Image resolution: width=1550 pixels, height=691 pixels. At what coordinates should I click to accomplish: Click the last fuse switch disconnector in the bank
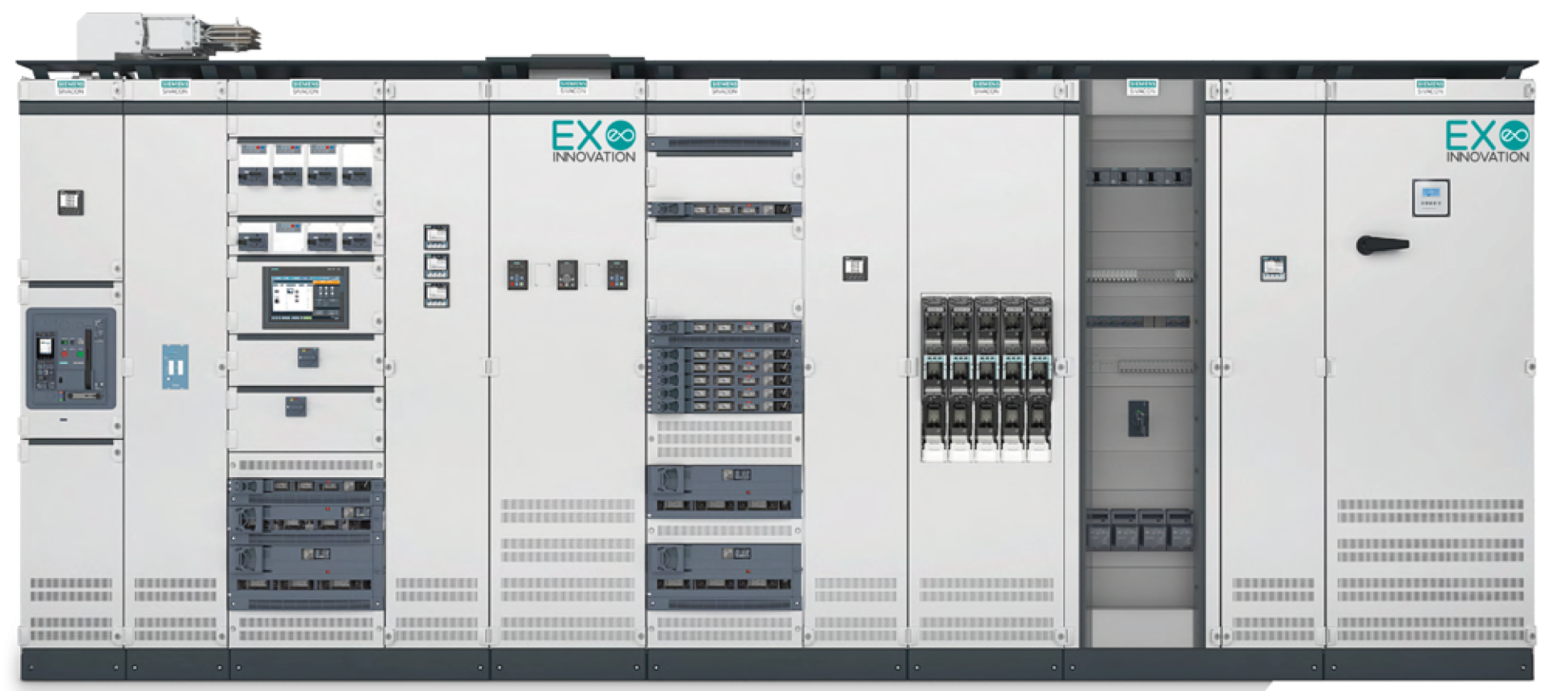point(1038,378)
